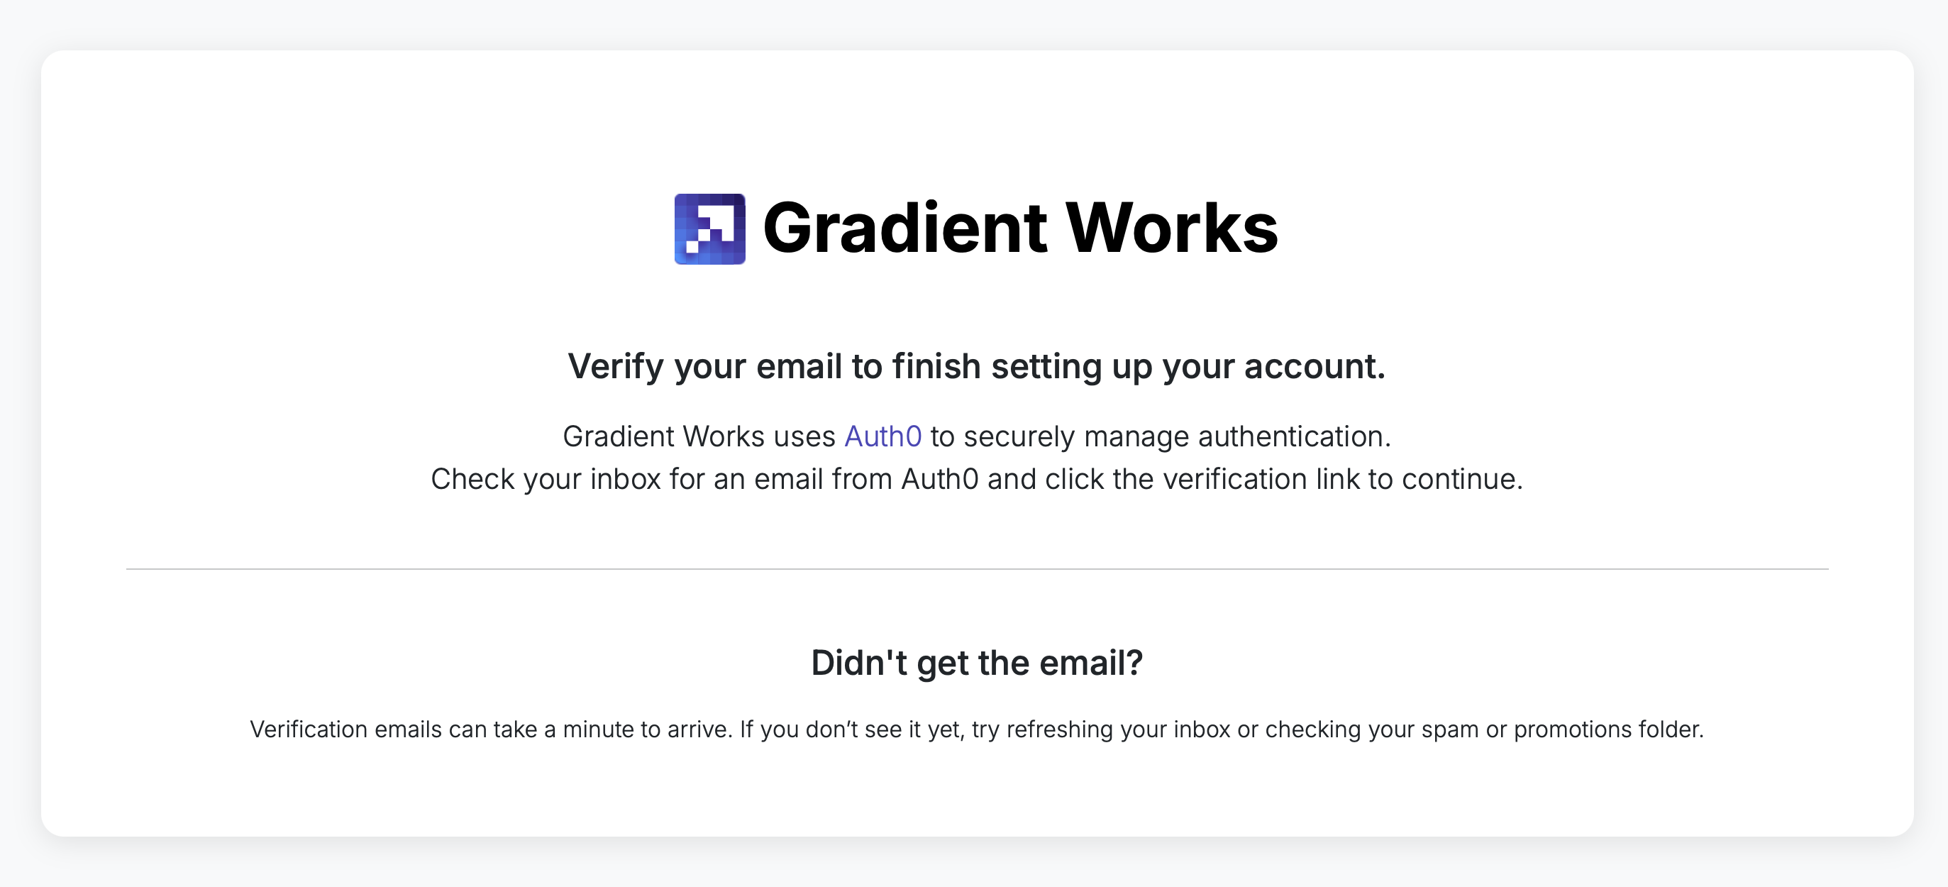Screen dimensions: 1948x887
Task: Click the word "Gradient" in the large title
Action: (904, 228)
